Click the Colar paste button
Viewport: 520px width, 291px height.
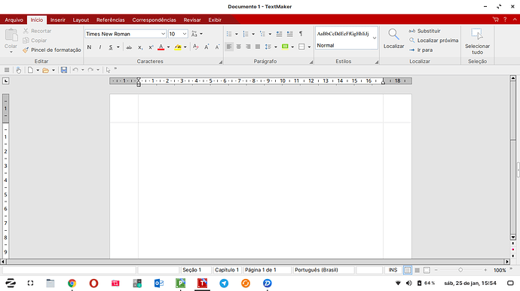(11, 41)
